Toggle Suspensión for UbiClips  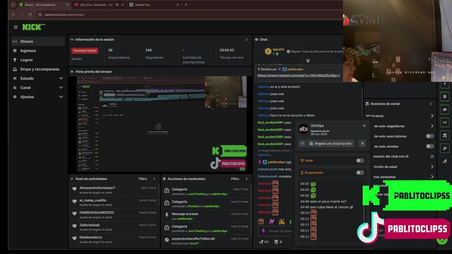click(x=360, y=173)
